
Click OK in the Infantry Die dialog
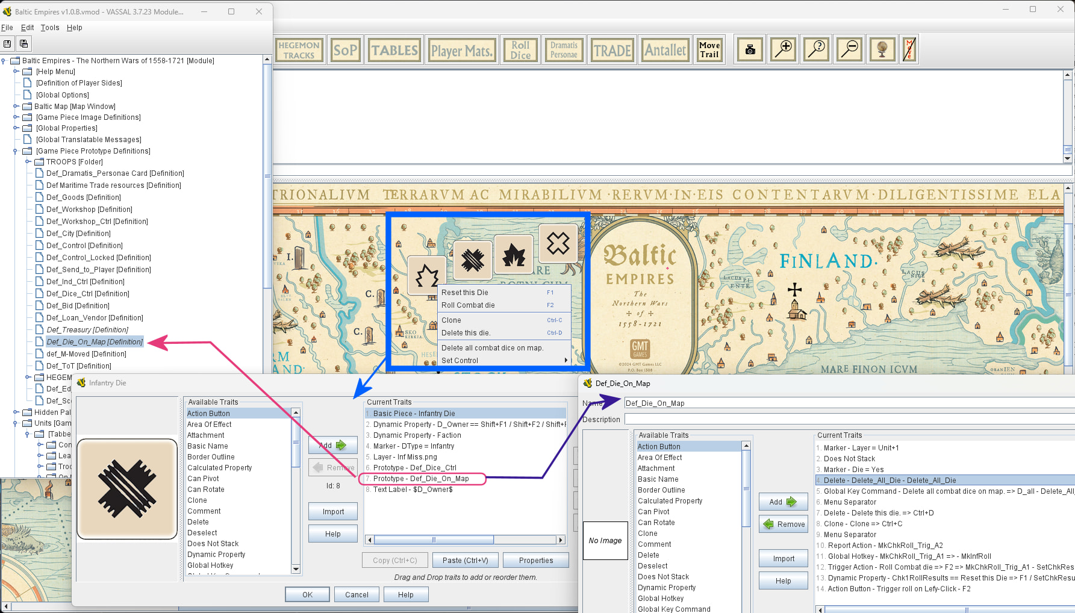click(307, 594)
